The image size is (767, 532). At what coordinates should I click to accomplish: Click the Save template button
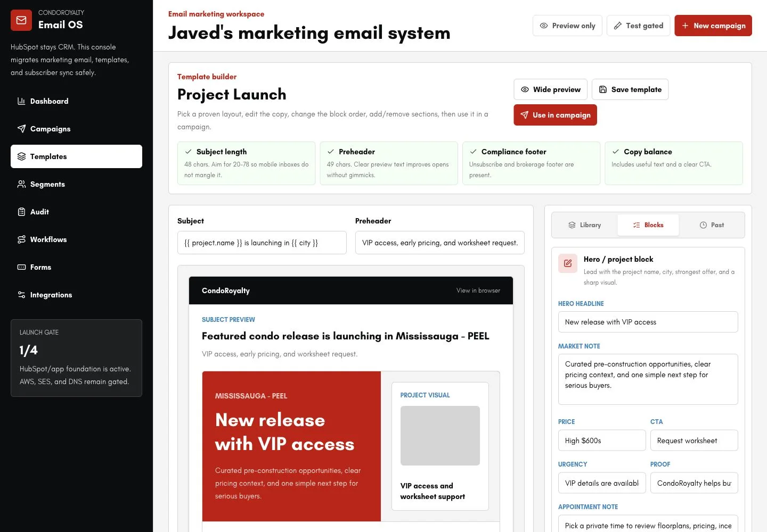(x=630, y=89)
